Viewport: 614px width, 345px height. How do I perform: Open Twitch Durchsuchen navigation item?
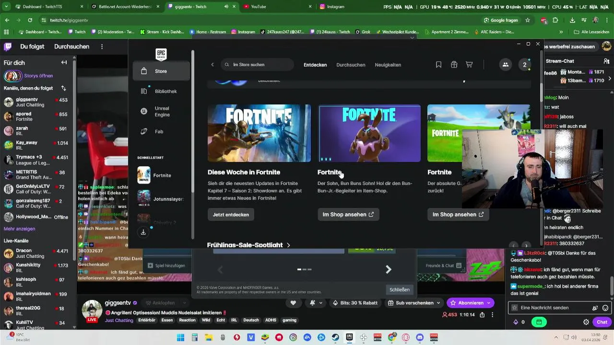[x=71, y=46]
